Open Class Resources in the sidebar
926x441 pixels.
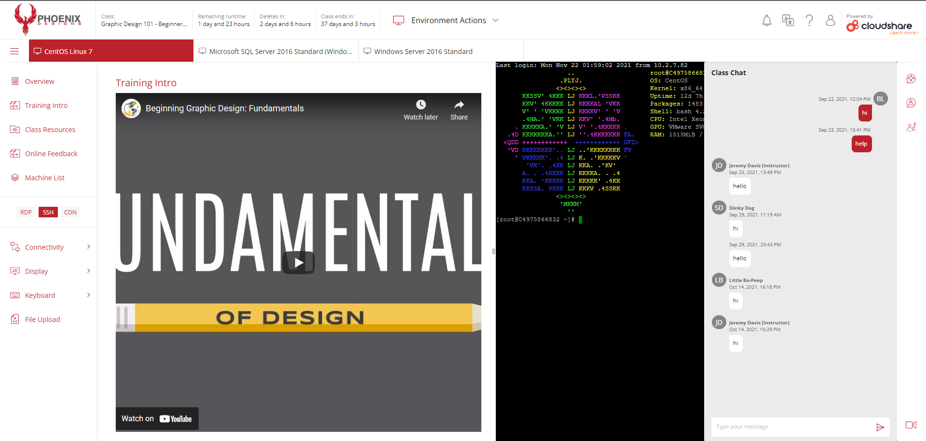pos(50,130)
